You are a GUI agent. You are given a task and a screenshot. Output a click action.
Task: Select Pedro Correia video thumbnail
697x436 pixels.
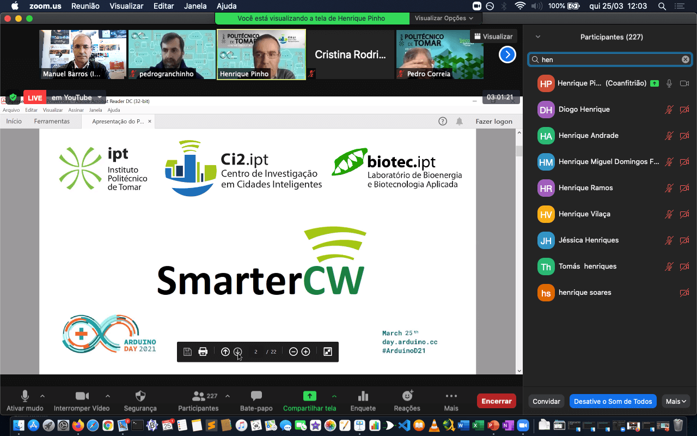click(x=439, y=55)
